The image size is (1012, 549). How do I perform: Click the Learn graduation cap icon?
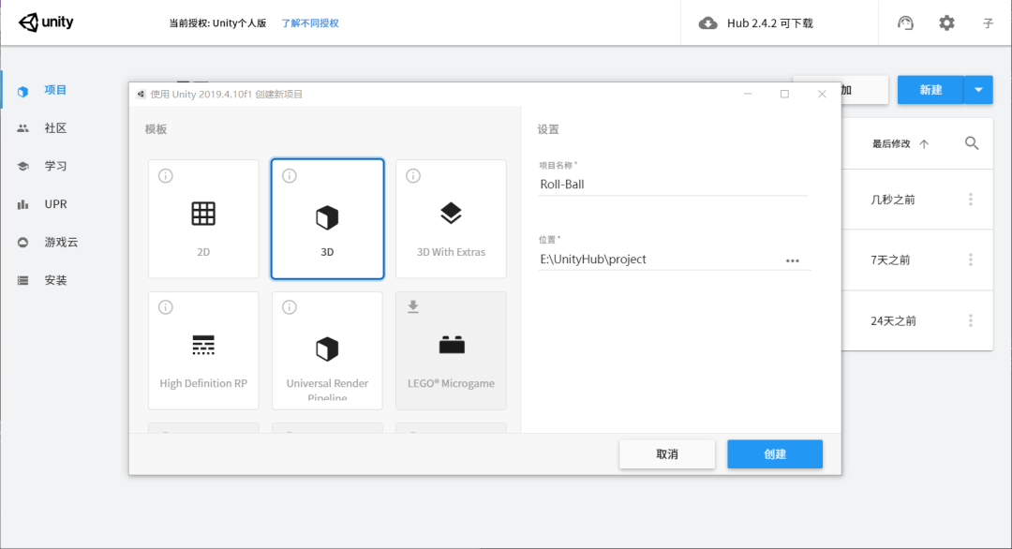(x=22, y=167)
